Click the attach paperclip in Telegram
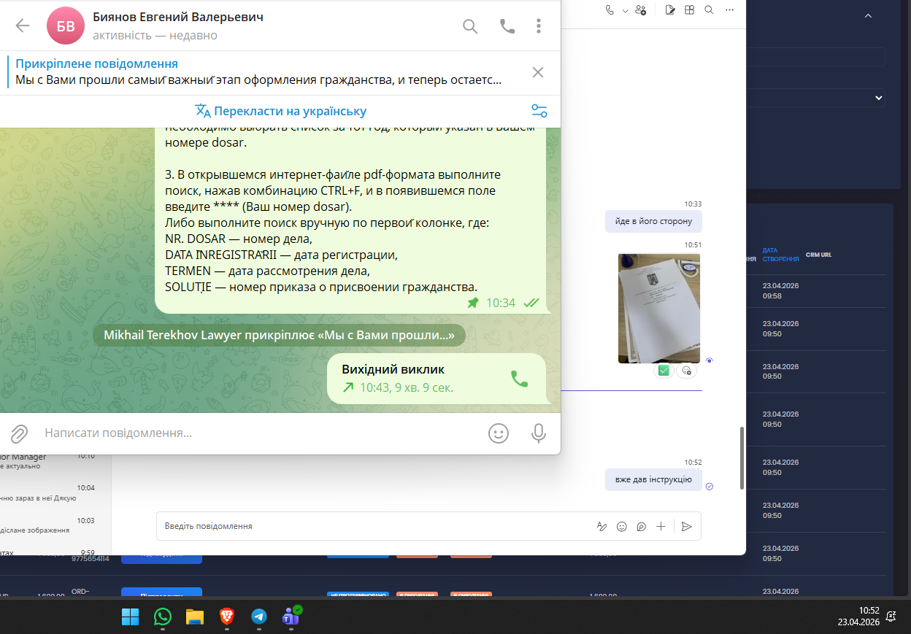 coord(19,433)
